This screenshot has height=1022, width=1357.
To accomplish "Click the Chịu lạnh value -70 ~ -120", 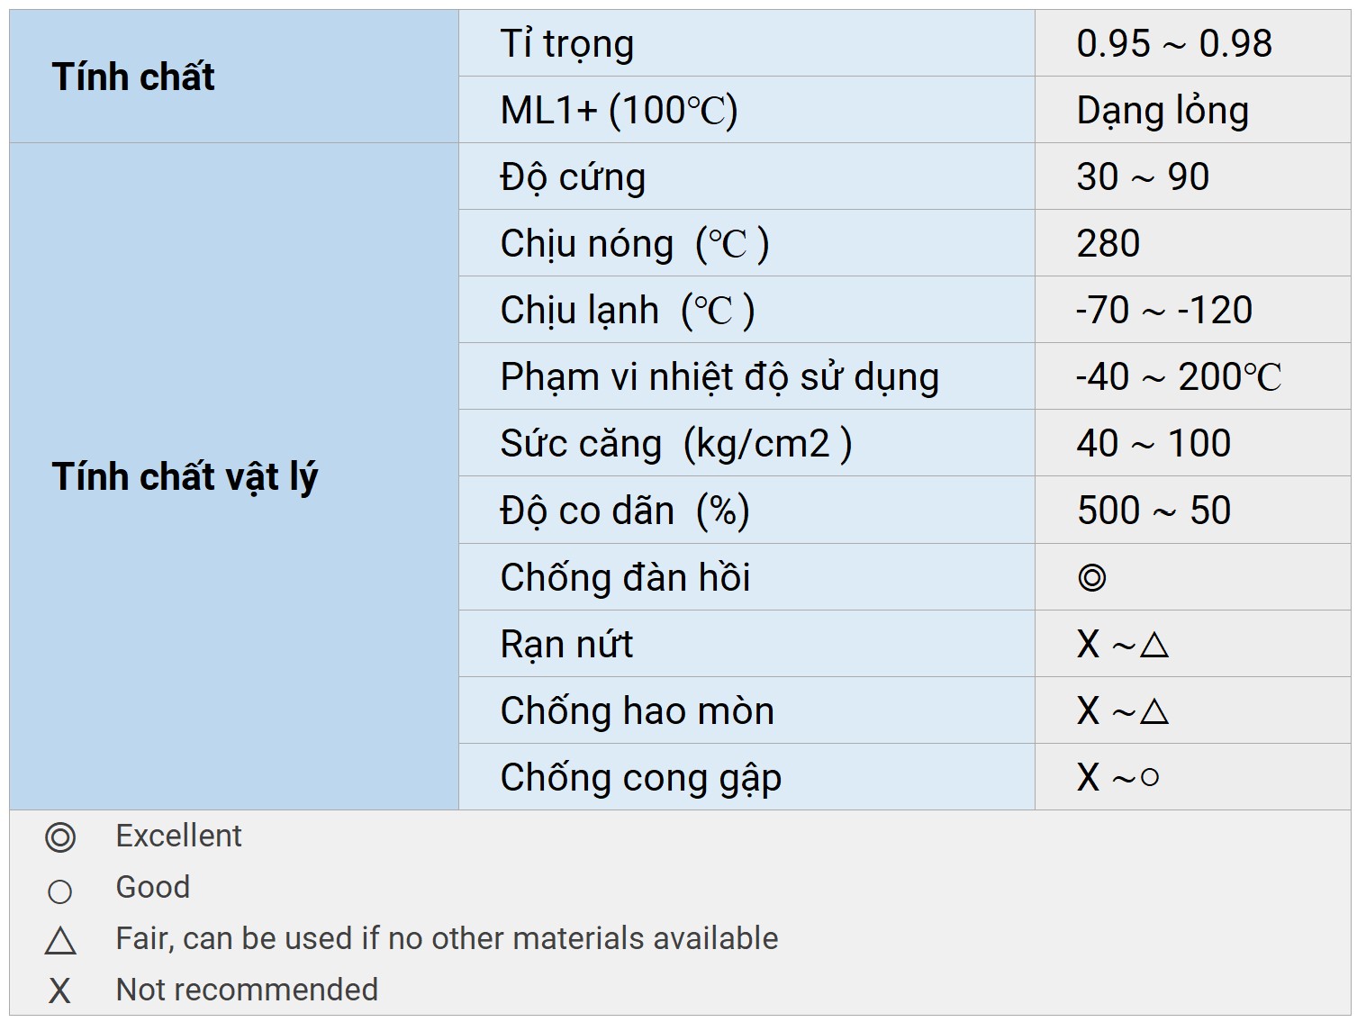I will tap(1164, 311).
